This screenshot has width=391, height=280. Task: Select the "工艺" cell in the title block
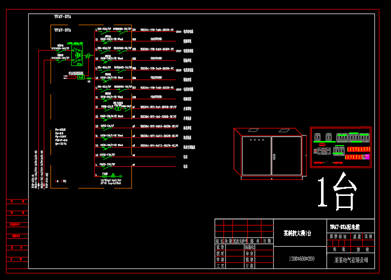220,266
